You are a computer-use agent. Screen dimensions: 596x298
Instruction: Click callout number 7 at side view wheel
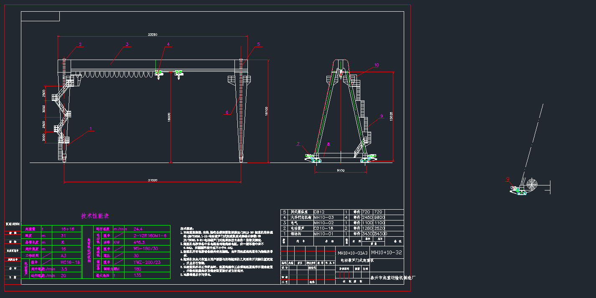point(298,144)
